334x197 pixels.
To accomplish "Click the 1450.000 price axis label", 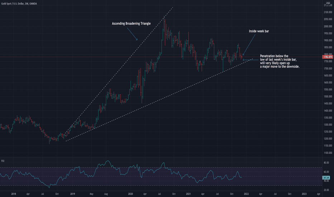I will tap(328, 104).
